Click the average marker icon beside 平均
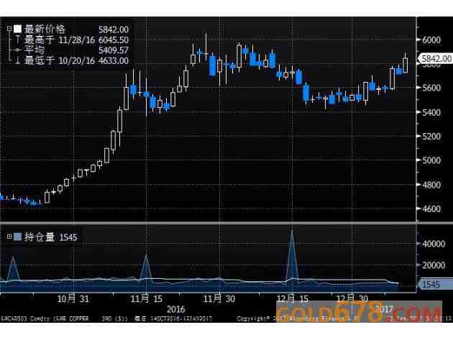The image size is (453, 340). pyautogui.click(x=18, y=50)
